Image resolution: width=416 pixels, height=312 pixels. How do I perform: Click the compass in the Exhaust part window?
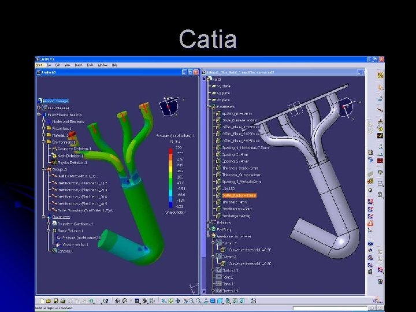346,107
